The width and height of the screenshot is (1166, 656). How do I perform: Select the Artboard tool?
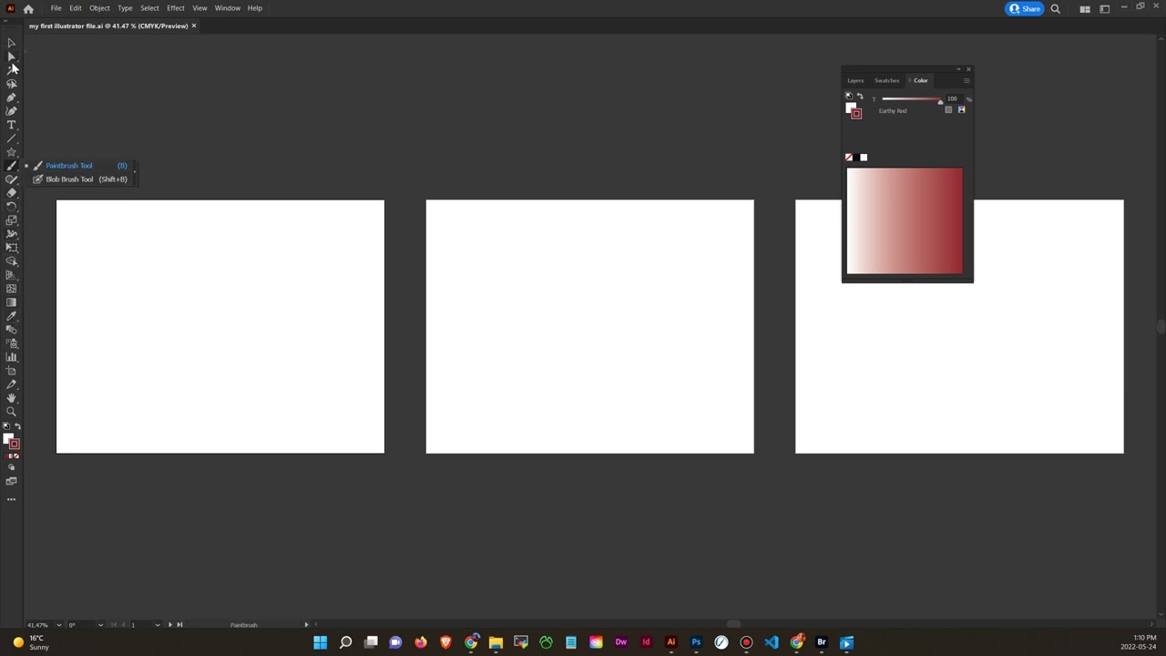(x=11, y=371)
